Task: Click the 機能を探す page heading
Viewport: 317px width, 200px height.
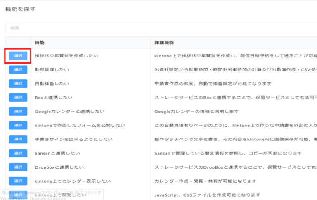Action: pos(20,9)
